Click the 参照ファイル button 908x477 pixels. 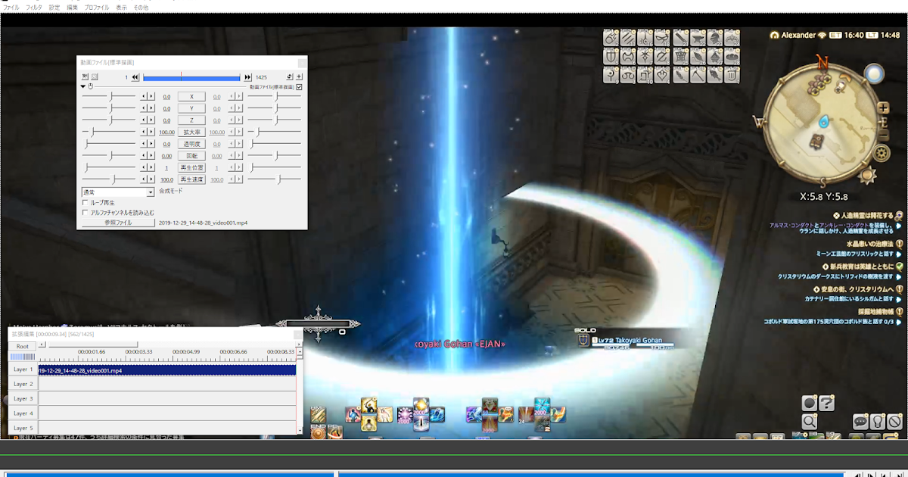point(118,223)
